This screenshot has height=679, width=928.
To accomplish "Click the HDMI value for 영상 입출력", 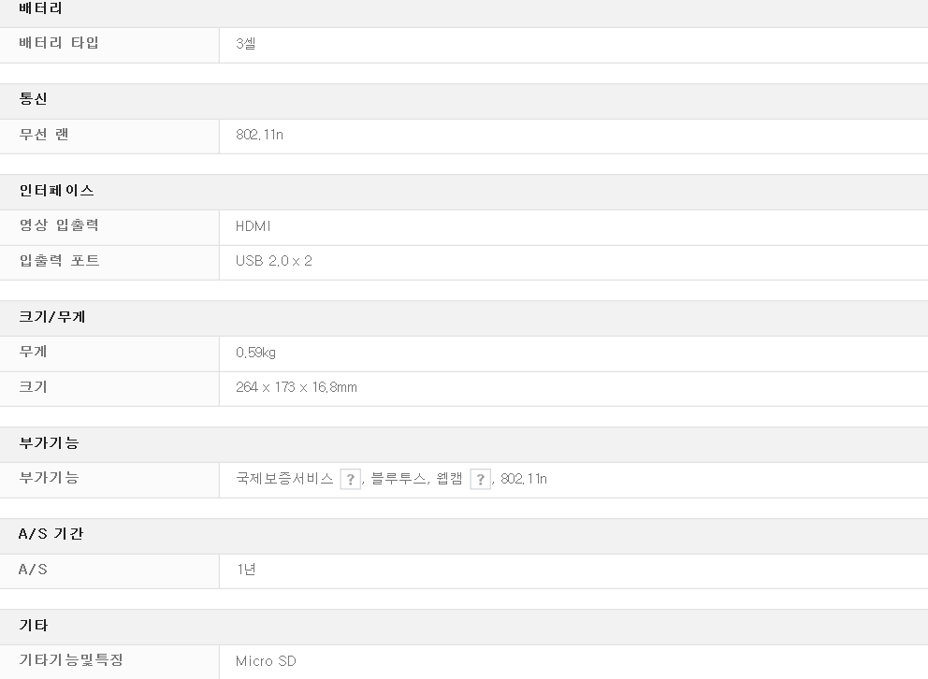I will pyautogui.click(x=253, y=226).
